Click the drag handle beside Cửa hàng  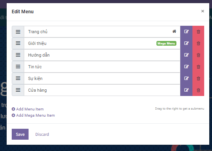[18, 90]
